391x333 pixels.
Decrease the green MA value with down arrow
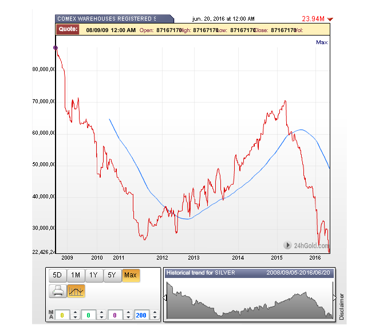[101, 318]
